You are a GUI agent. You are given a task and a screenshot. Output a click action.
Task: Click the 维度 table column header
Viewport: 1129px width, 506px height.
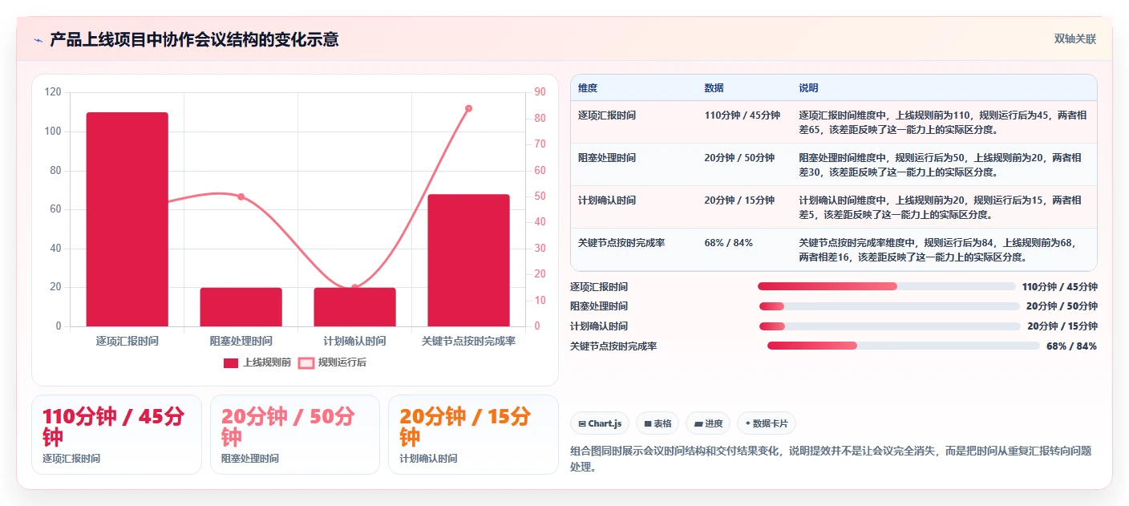tap(588, 88)
